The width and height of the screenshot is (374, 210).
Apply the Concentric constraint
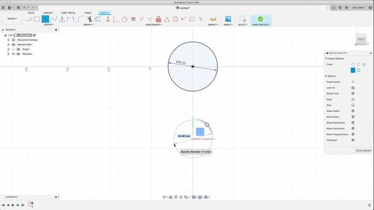coord(175,19)
